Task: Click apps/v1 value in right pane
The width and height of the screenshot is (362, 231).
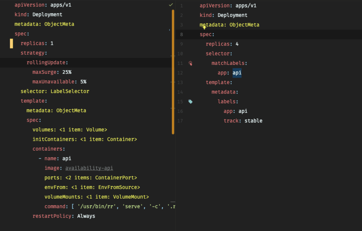Action: [x=246, y=5]
